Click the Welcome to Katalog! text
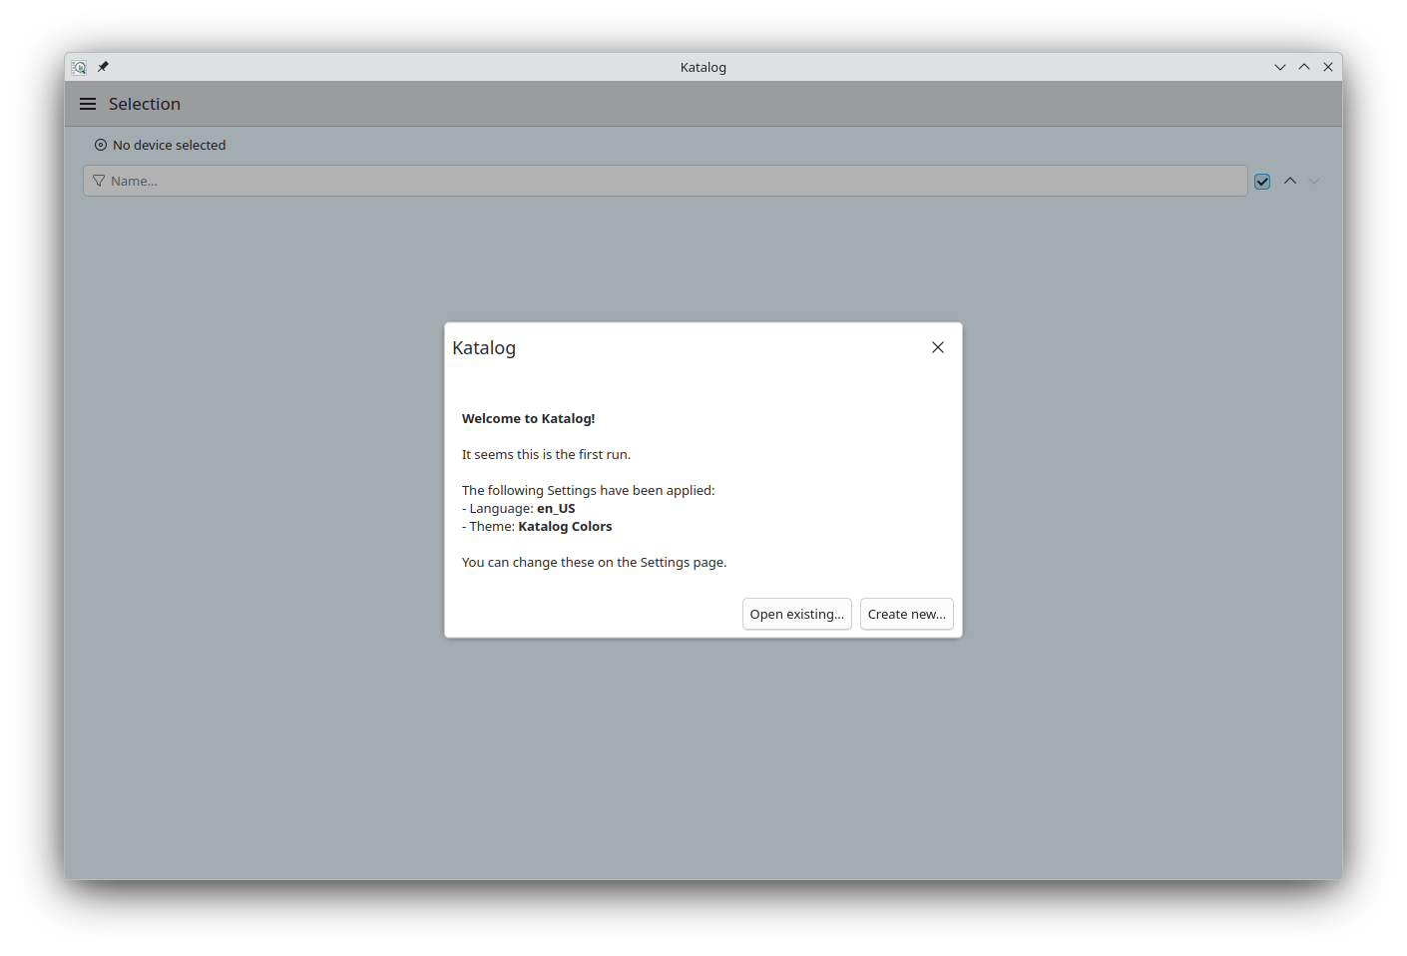This screenshot has width=1407, height=956. point(529,418)
